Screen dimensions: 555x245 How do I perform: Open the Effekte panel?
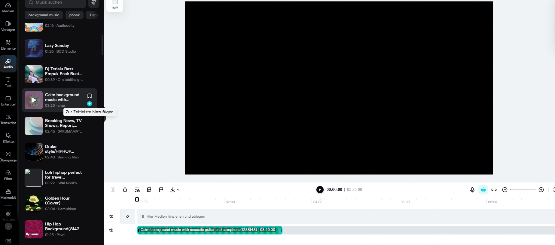click(8, 138)
